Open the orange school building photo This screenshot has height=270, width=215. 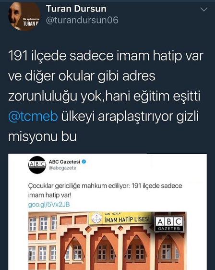(x=107, y=241)
